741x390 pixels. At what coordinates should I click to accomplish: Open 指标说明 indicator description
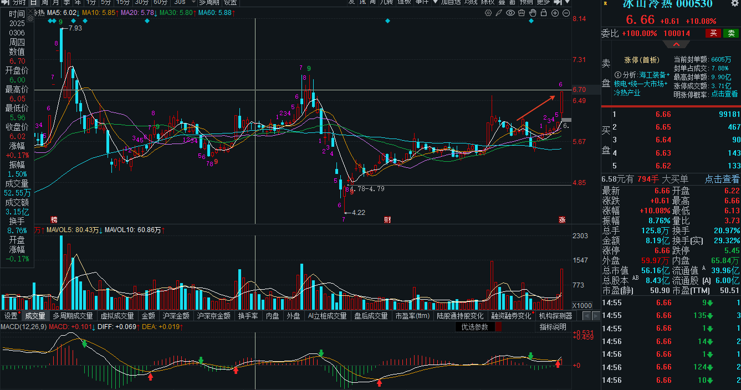[553, 327]
